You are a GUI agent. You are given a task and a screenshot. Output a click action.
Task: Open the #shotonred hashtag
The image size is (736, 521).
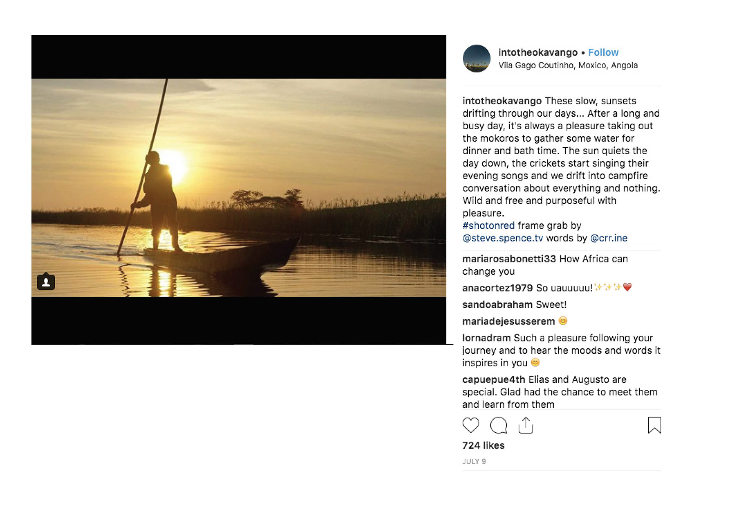tap(488, 226)
